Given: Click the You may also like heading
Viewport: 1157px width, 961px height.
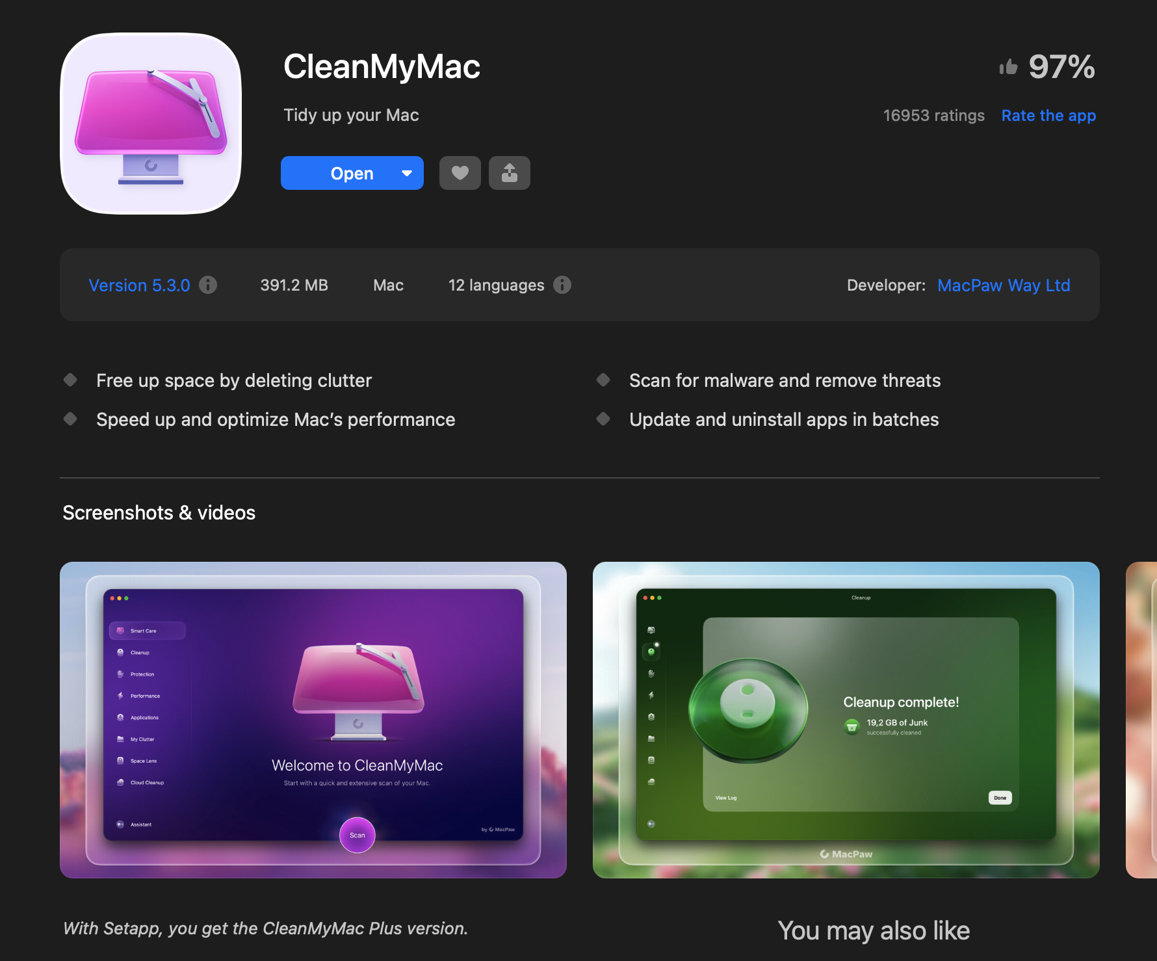Looking at the screenshot, I should click(874, 931).
